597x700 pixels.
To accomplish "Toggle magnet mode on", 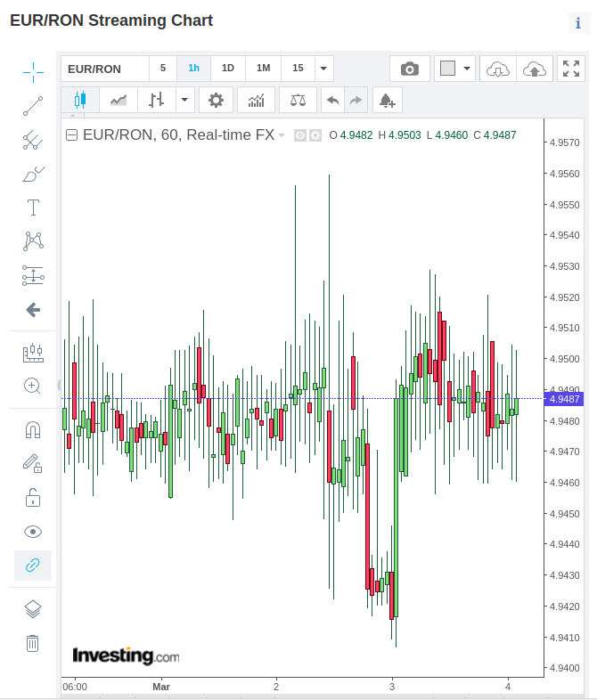I will [x=33, y=429].
